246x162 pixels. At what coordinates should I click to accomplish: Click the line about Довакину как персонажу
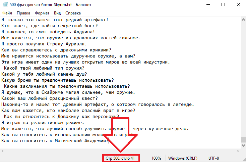click(62, 117)
